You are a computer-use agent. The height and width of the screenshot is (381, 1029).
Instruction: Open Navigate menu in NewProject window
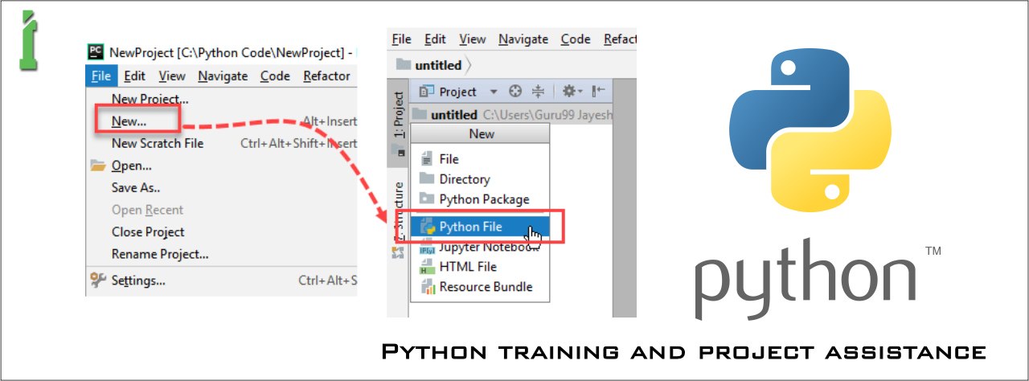point(223,76)
